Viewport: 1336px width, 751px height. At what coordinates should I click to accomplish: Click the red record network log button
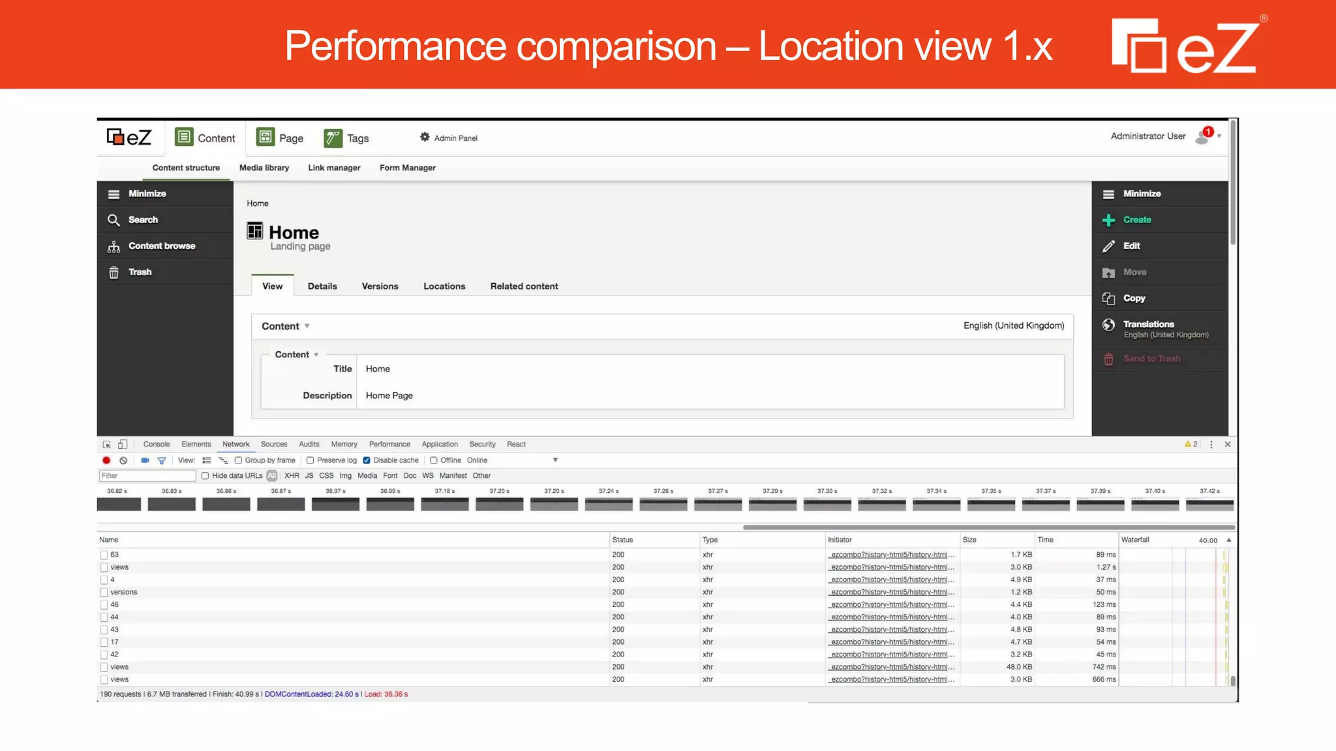[x=106, y=460]
